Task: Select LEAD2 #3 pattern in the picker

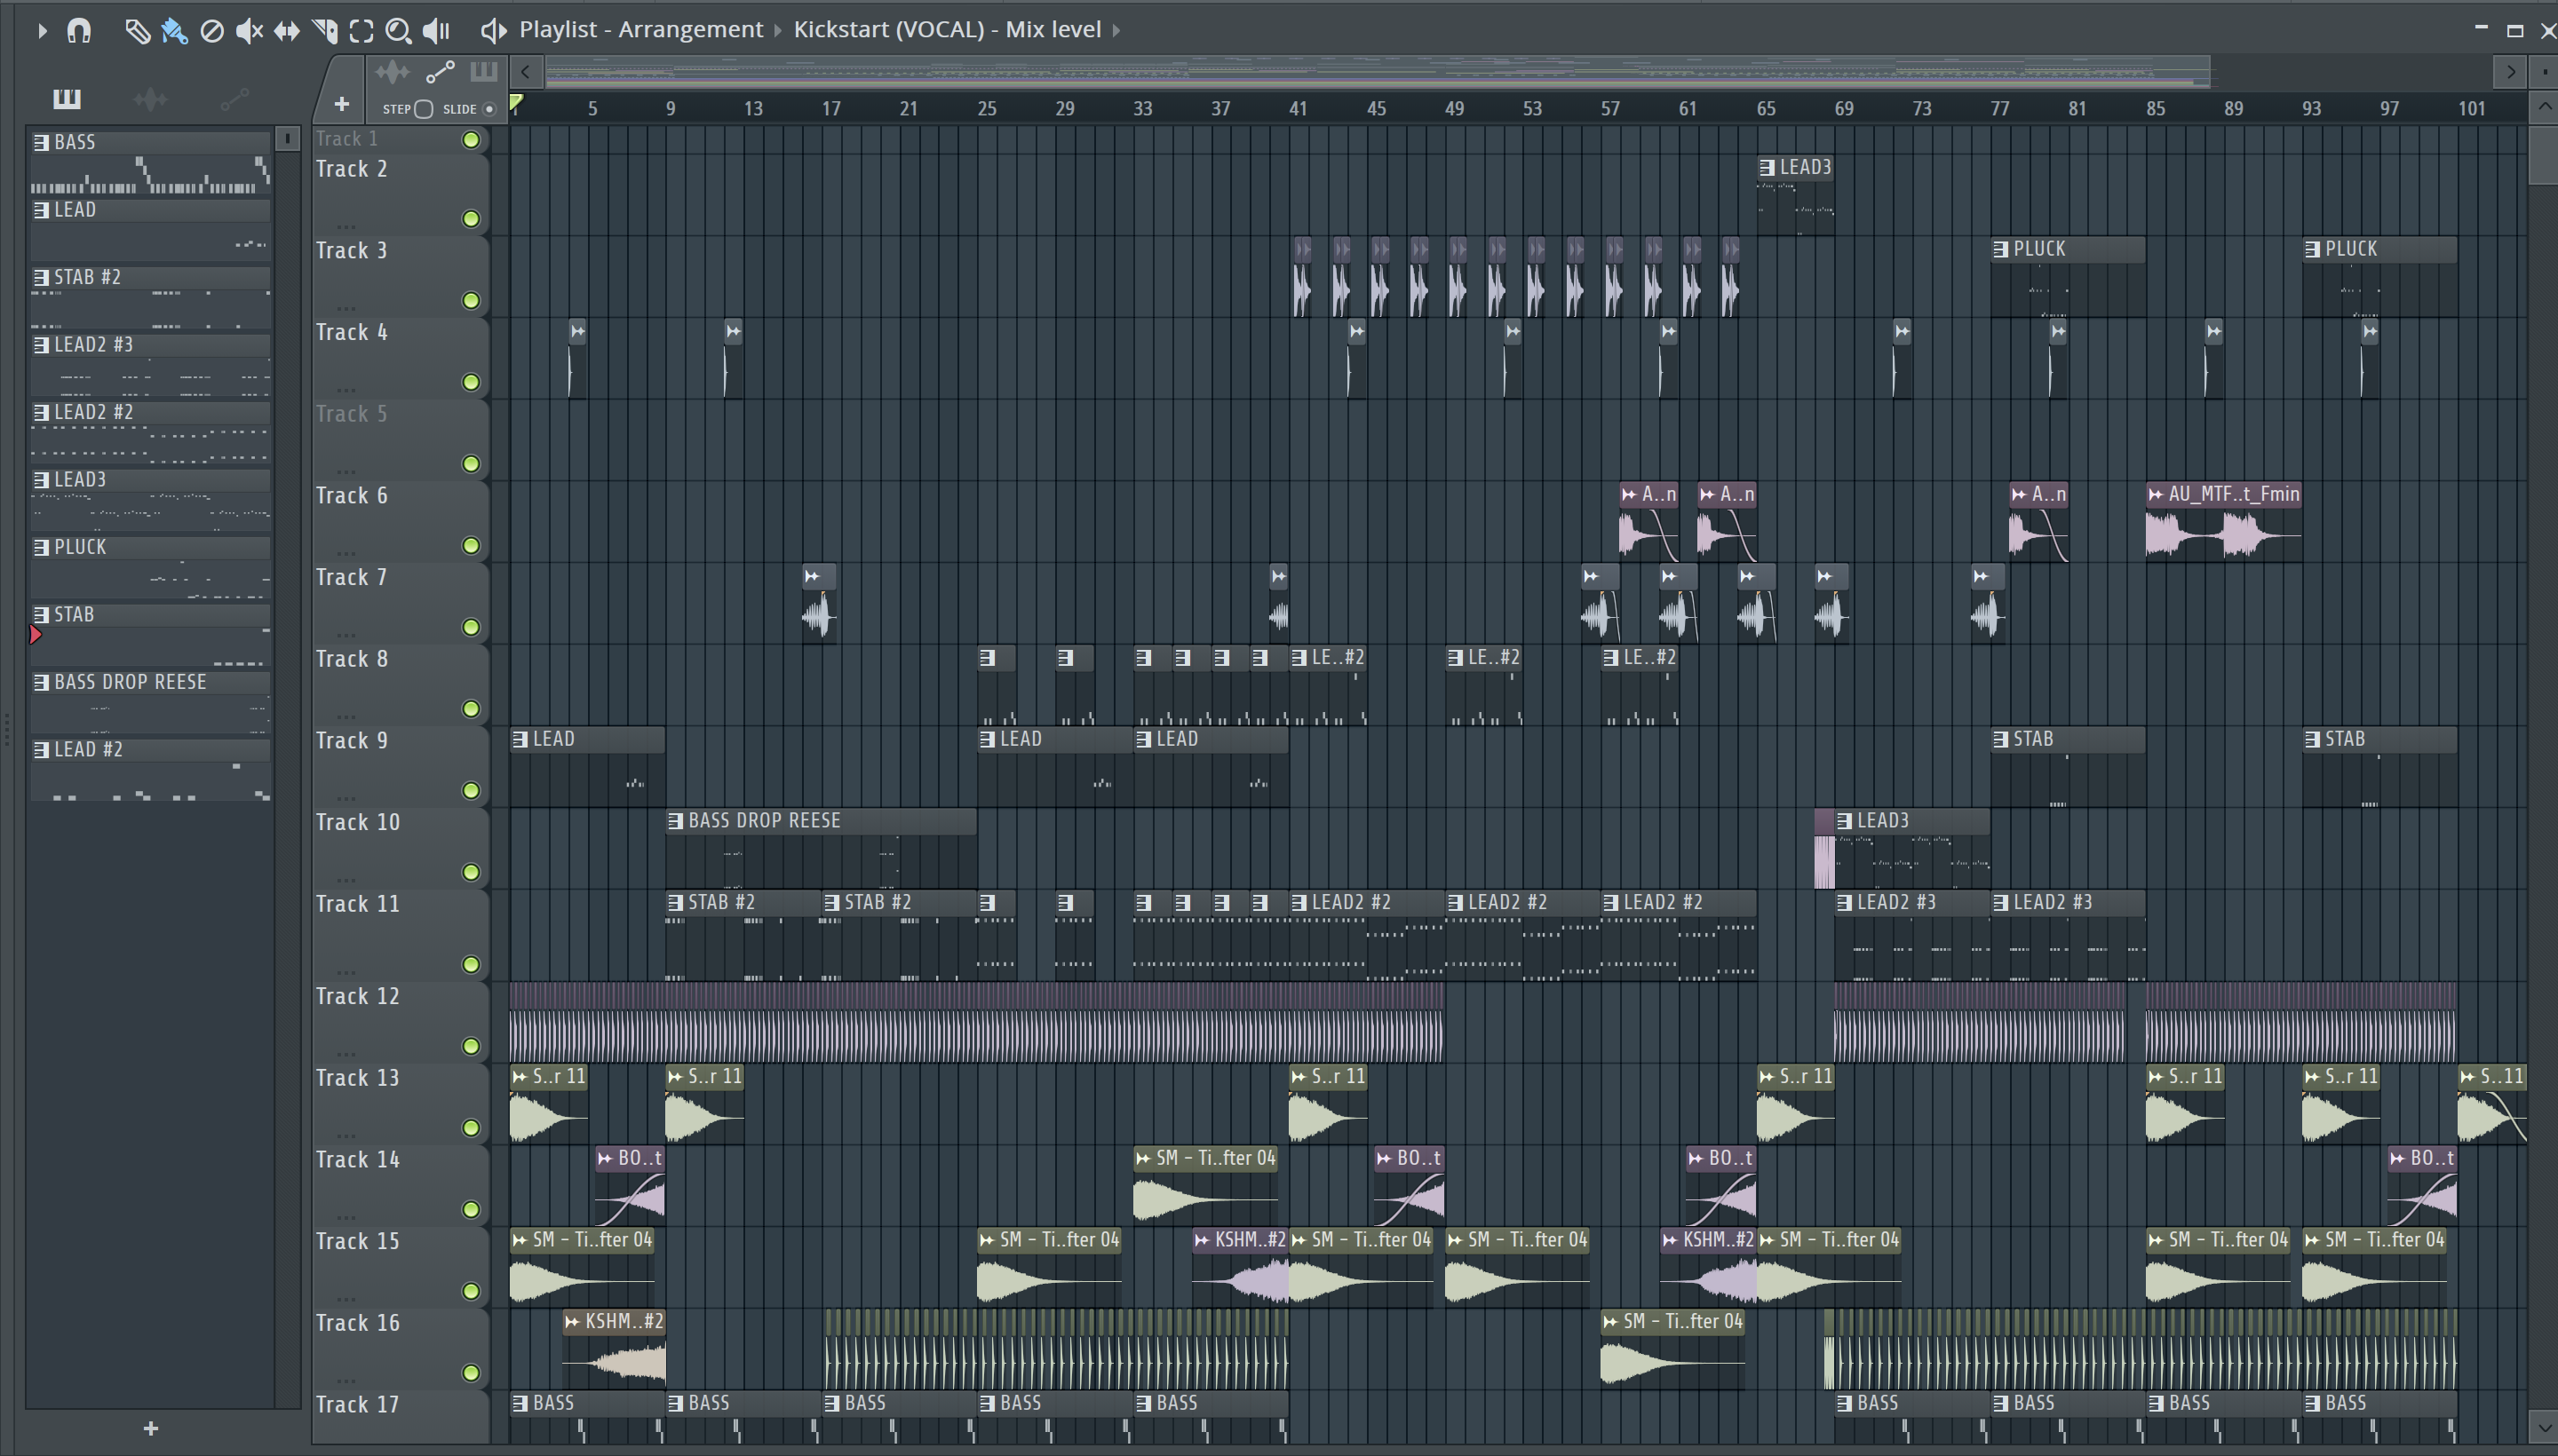Action: (x=150, y=364)
